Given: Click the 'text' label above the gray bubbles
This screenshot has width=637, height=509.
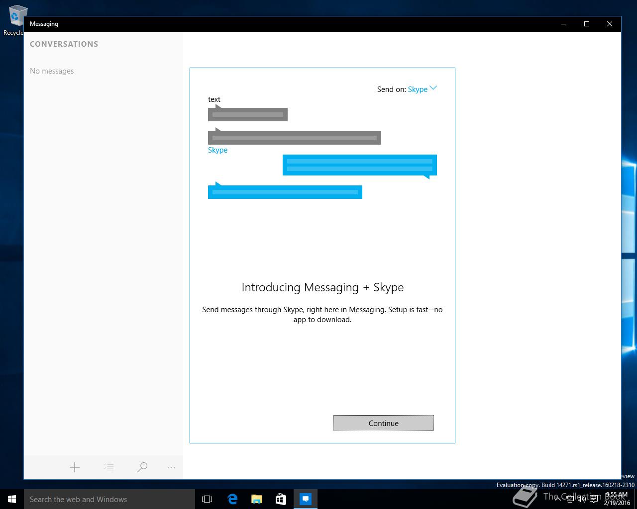Looking at the screenshot, I should click(214, 99).
